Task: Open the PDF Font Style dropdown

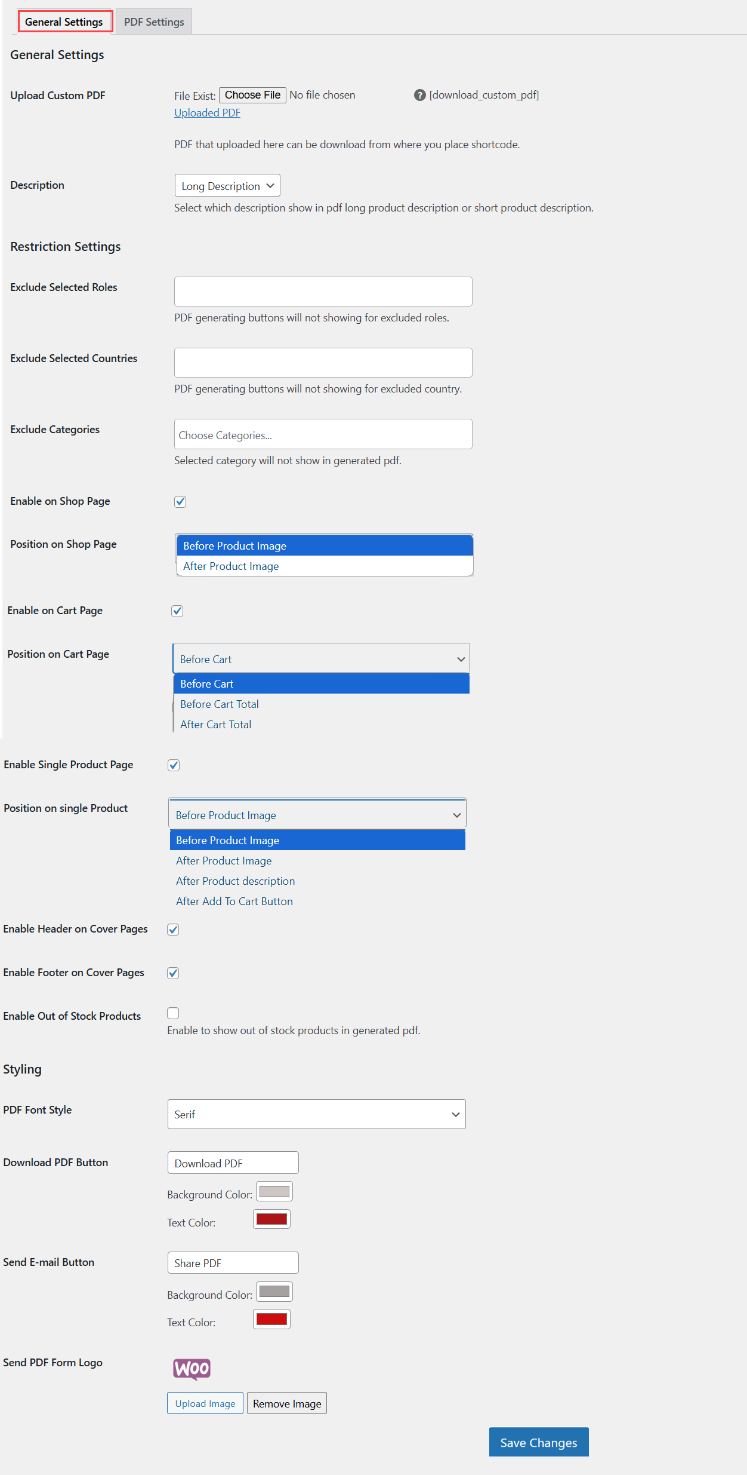Action: tap(316, 1114)
